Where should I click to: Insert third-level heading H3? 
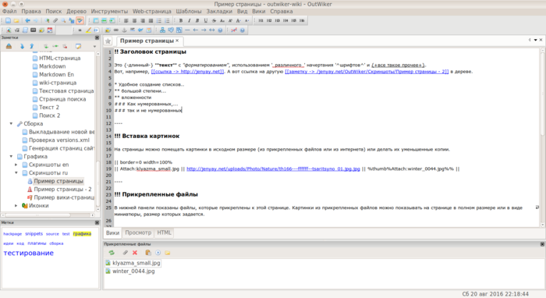pos(277,20)
